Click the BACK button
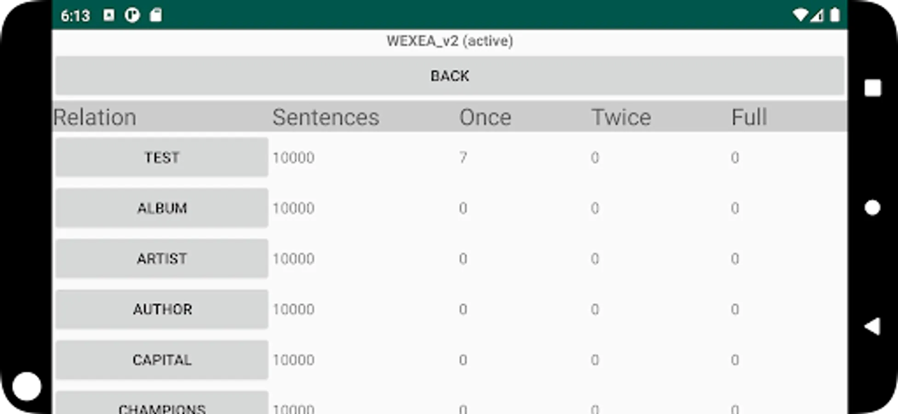898x414 pixels. (x=450, y=75)
